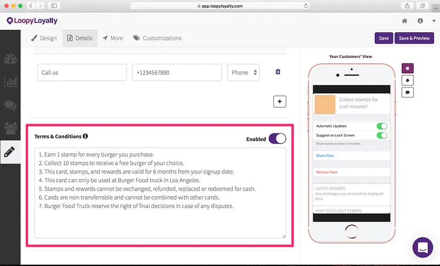Click the 'LATEST UPDATES' label in preview
Image resolution: width=440 pixels, height=266 pixels.
330,188
